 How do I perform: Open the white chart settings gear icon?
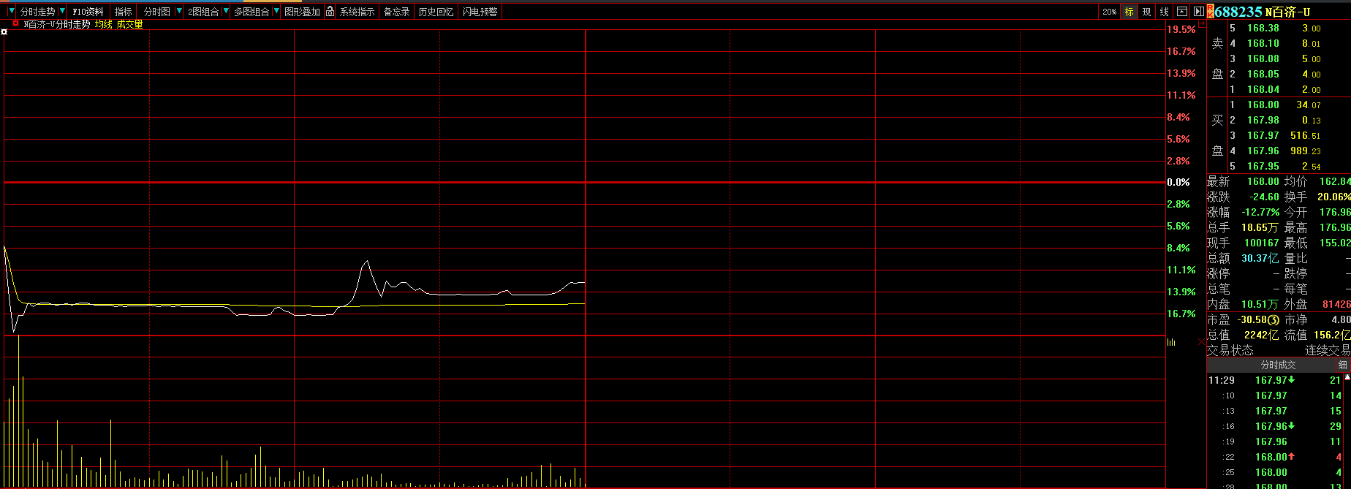click(x=4, y=32)
